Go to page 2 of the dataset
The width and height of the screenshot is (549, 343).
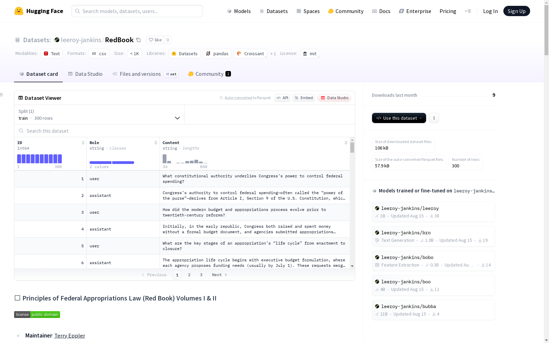pyautogui.click(x=189, y=275)
